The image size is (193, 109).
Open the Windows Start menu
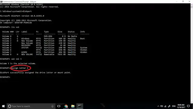(3, 106)
